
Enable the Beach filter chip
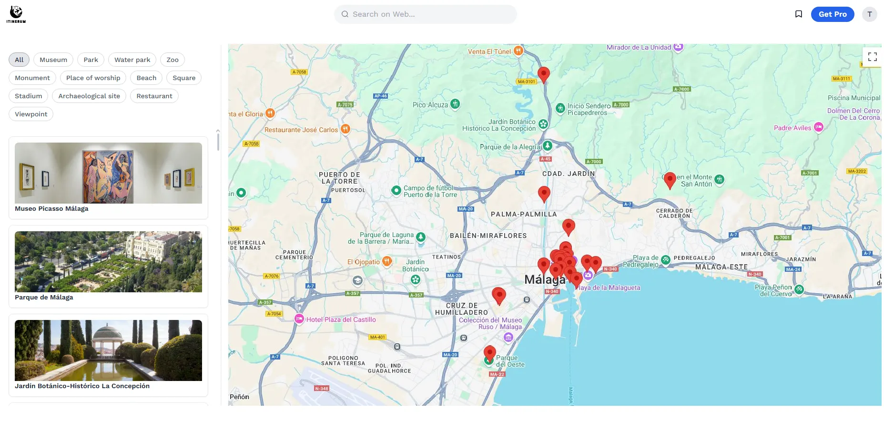(146, 78)
